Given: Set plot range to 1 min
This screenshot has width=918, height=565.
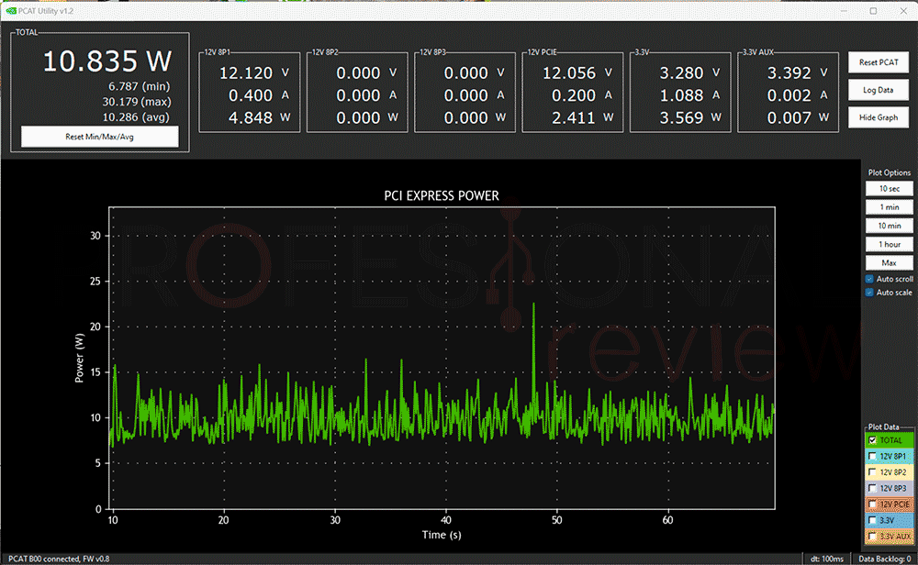Looking at the screenshot, I should (x=889, y=207).
